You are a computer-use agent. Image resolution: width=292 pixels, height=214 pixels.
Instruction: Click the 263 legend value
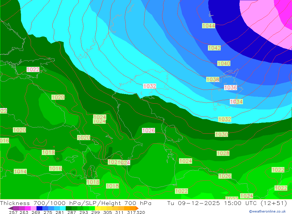click(x=24, y=213)
